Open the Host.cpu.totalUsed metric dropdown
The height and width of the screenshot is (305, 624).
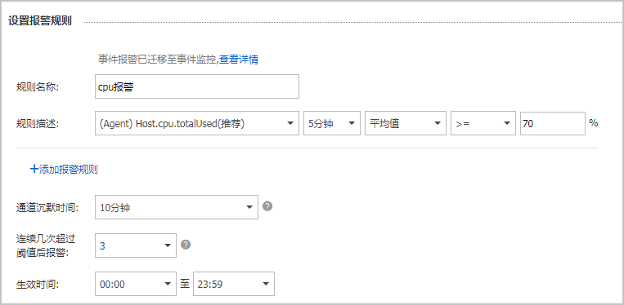pos(197,123)
